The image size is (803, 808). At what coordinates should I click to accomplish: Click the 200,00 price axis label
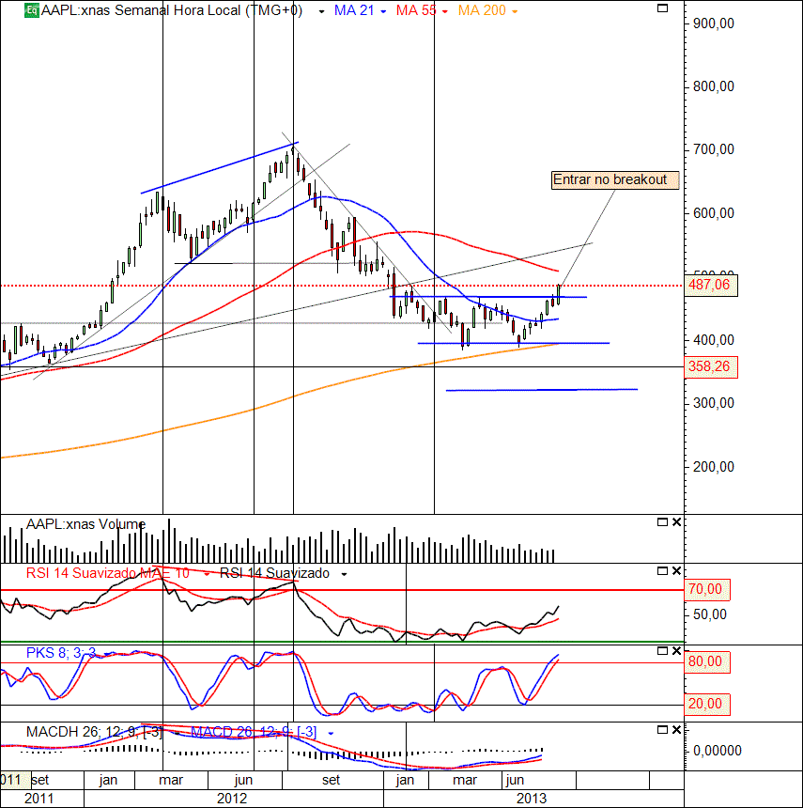point(714,467)
